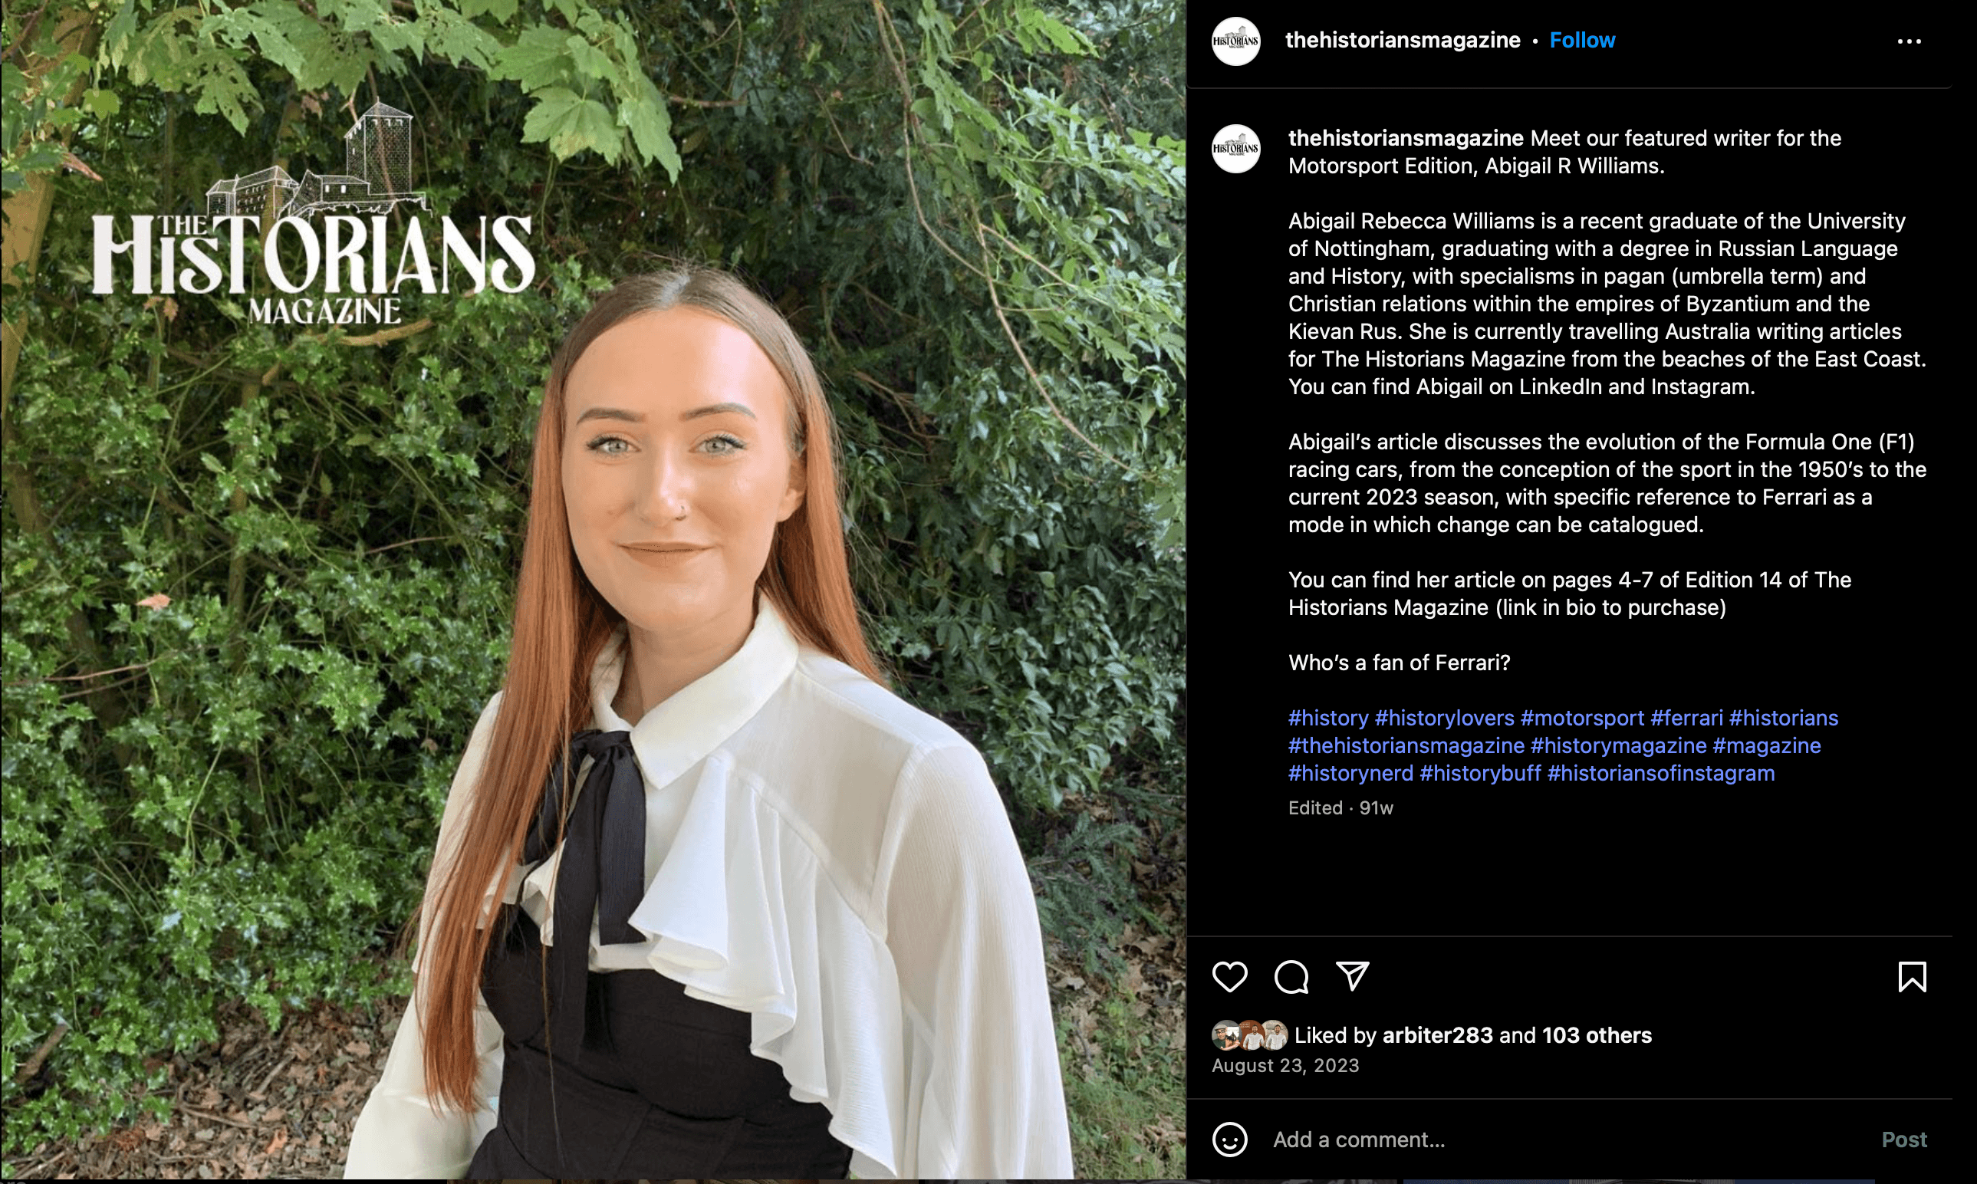
Task: Open the August 23, 2023 date link
Action: click(x=1285, y=1066)
